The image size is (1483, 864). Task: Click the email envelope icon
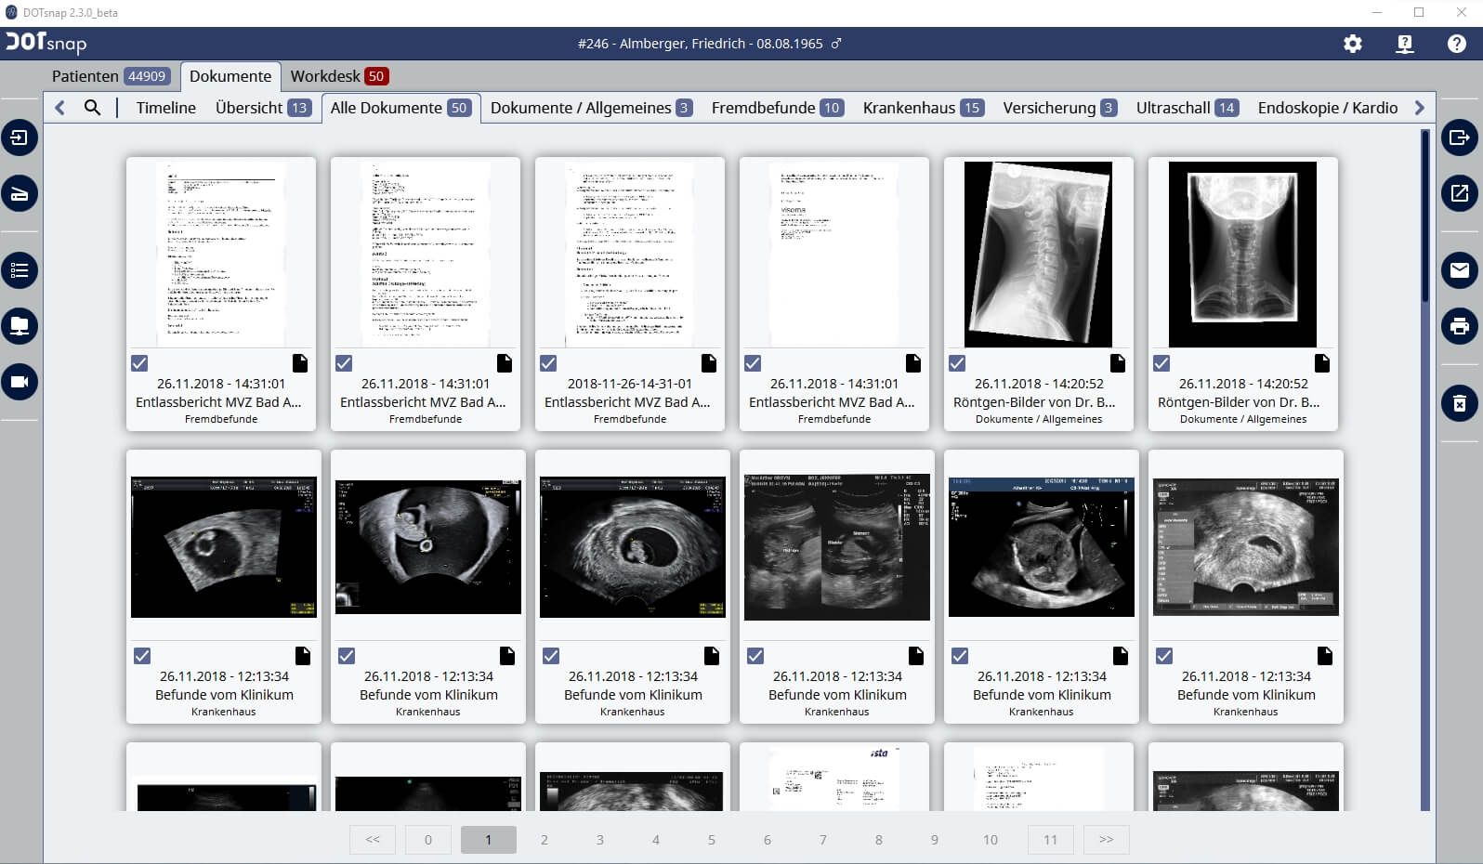point(1459,270)
